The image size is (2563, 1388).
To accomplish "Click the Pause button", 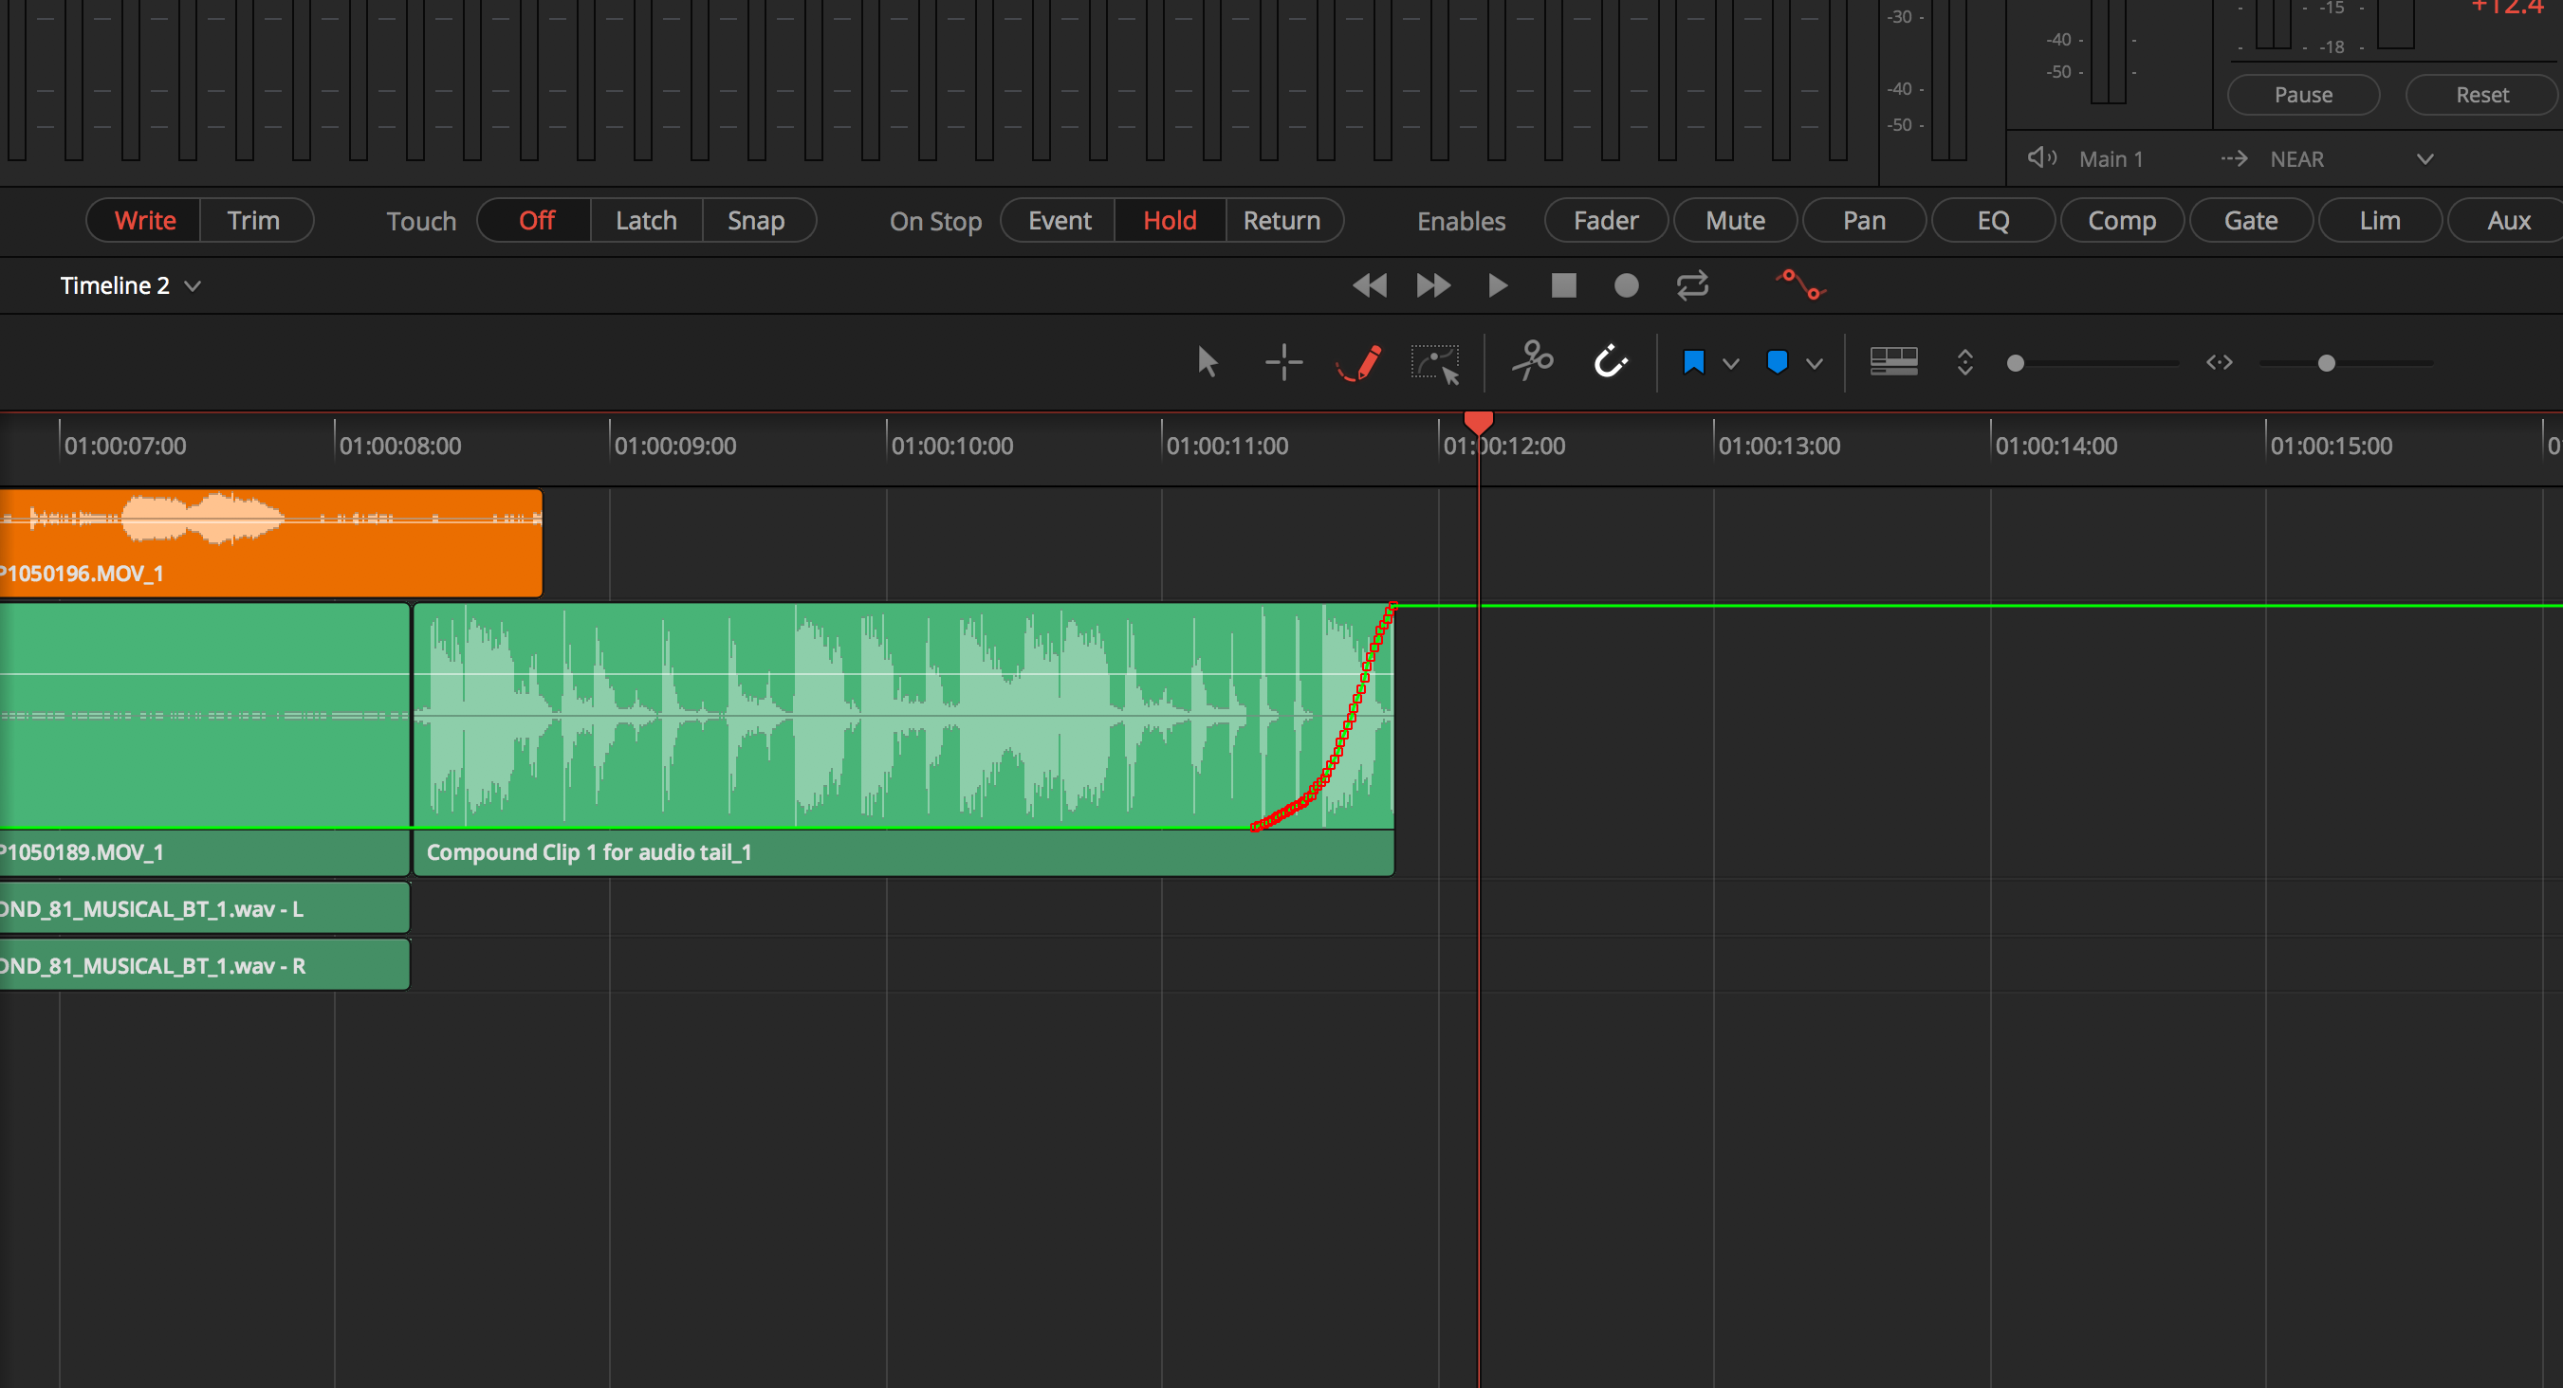I will click(x=2302, y=96).
